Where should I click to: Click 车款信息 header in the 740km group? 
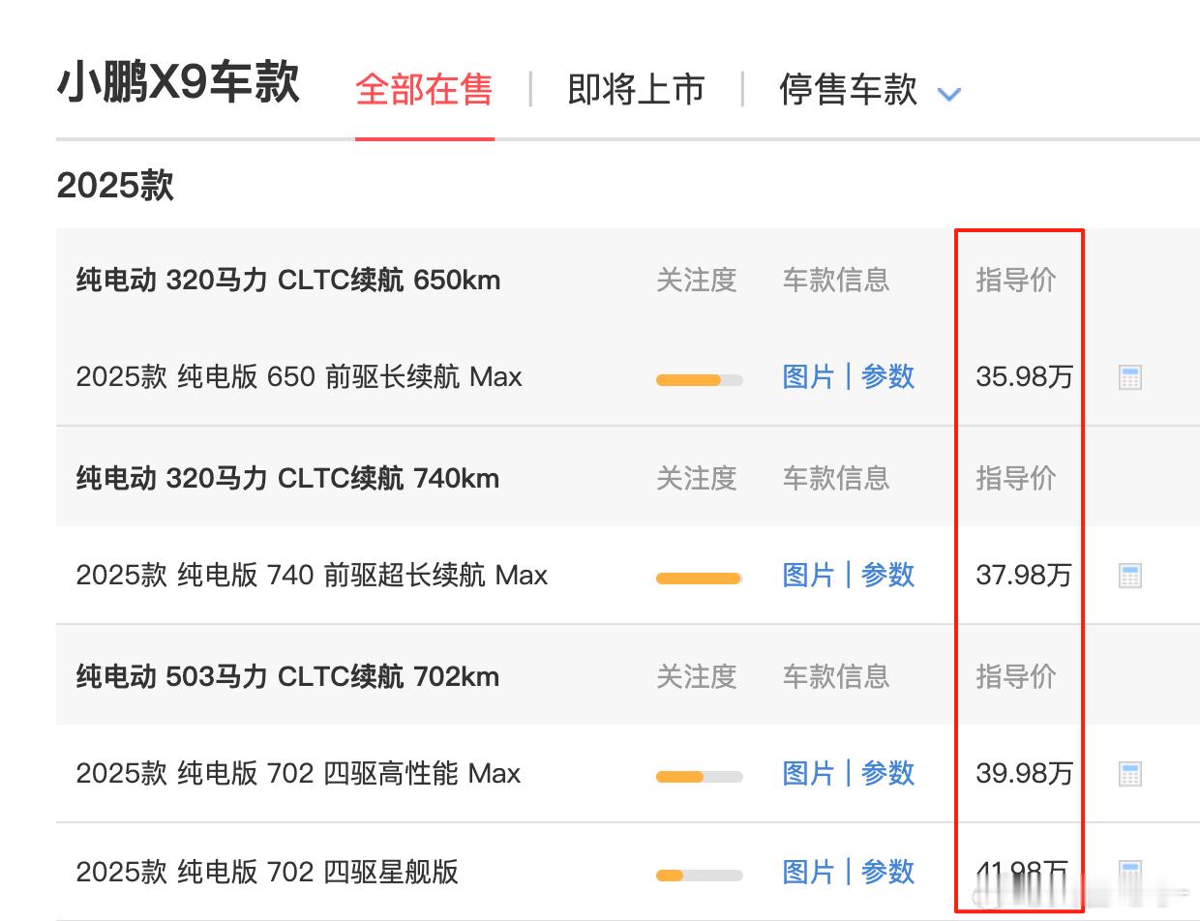pos(836,478)
